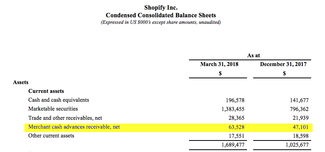Select the Other current assets label
Image resolution: width=325 pixels, height=152 pixels.
[x=51, y=136]
